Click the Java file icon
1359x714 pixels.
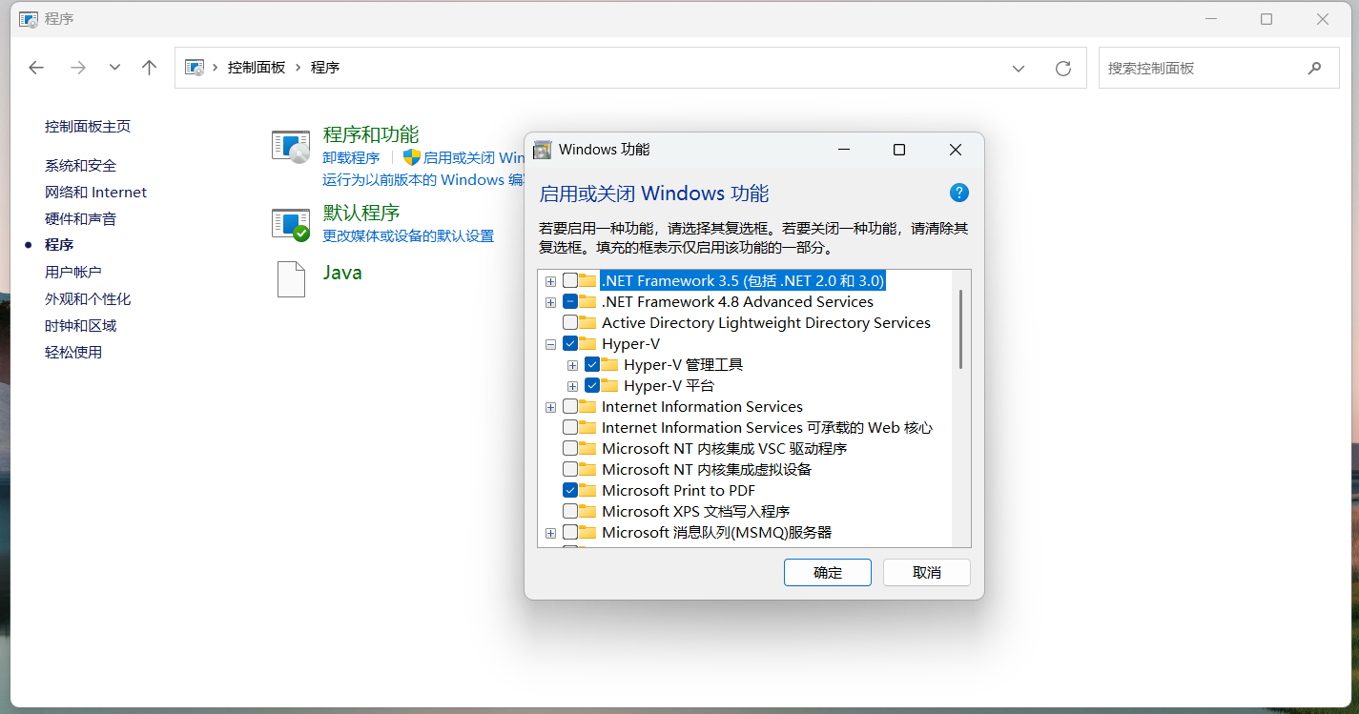tap(291, 279)
